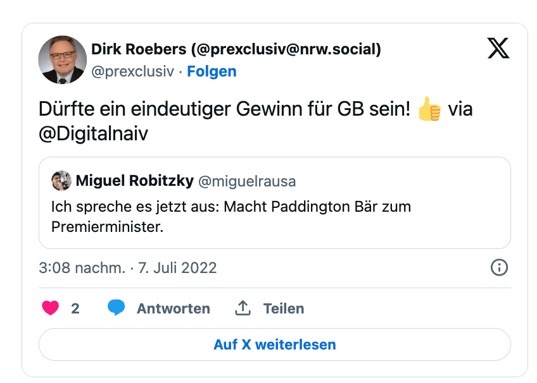The width and height of the screenshot is (537, 383).
Task: Click the X logo icon
Action: click(x=498, y=49)
